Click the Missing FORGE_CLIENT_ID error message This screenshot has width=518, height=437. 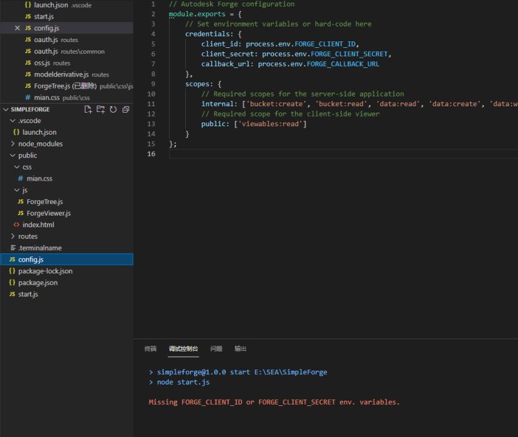click(274, 402)
